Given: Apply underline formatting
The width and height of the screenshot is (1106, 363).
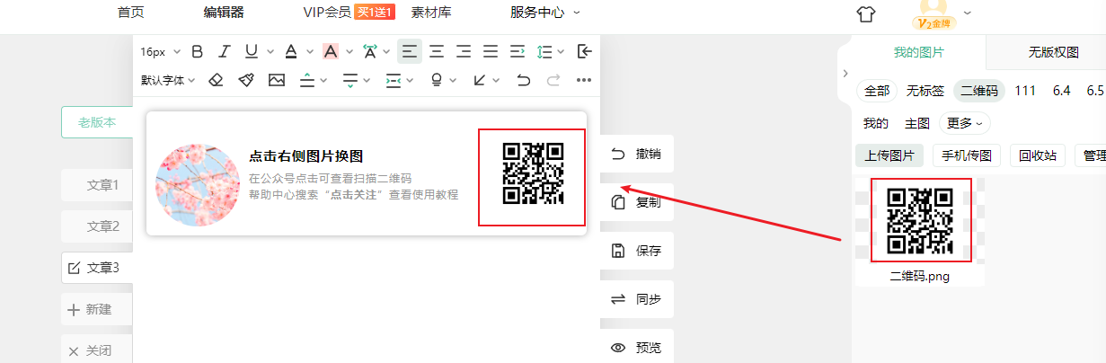Looking at the screenshot, I should [x=251, y=51].
